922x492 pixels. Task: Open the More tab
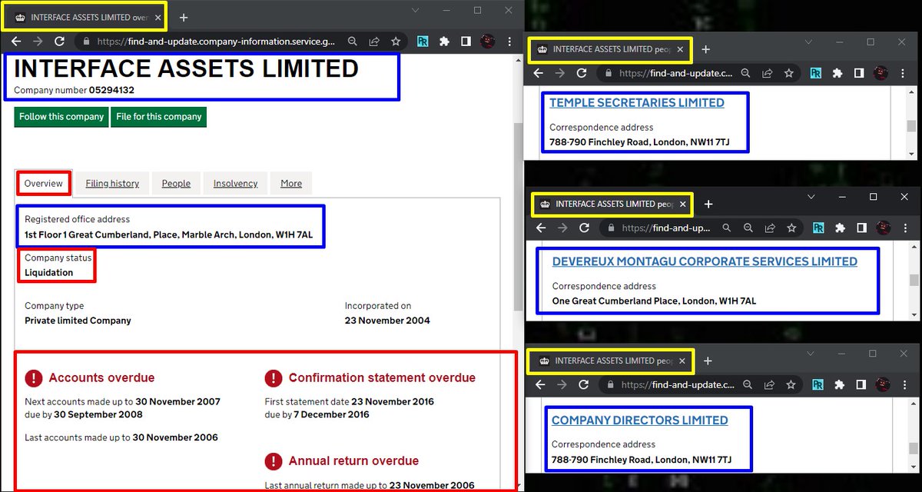(x=291, y=184)
